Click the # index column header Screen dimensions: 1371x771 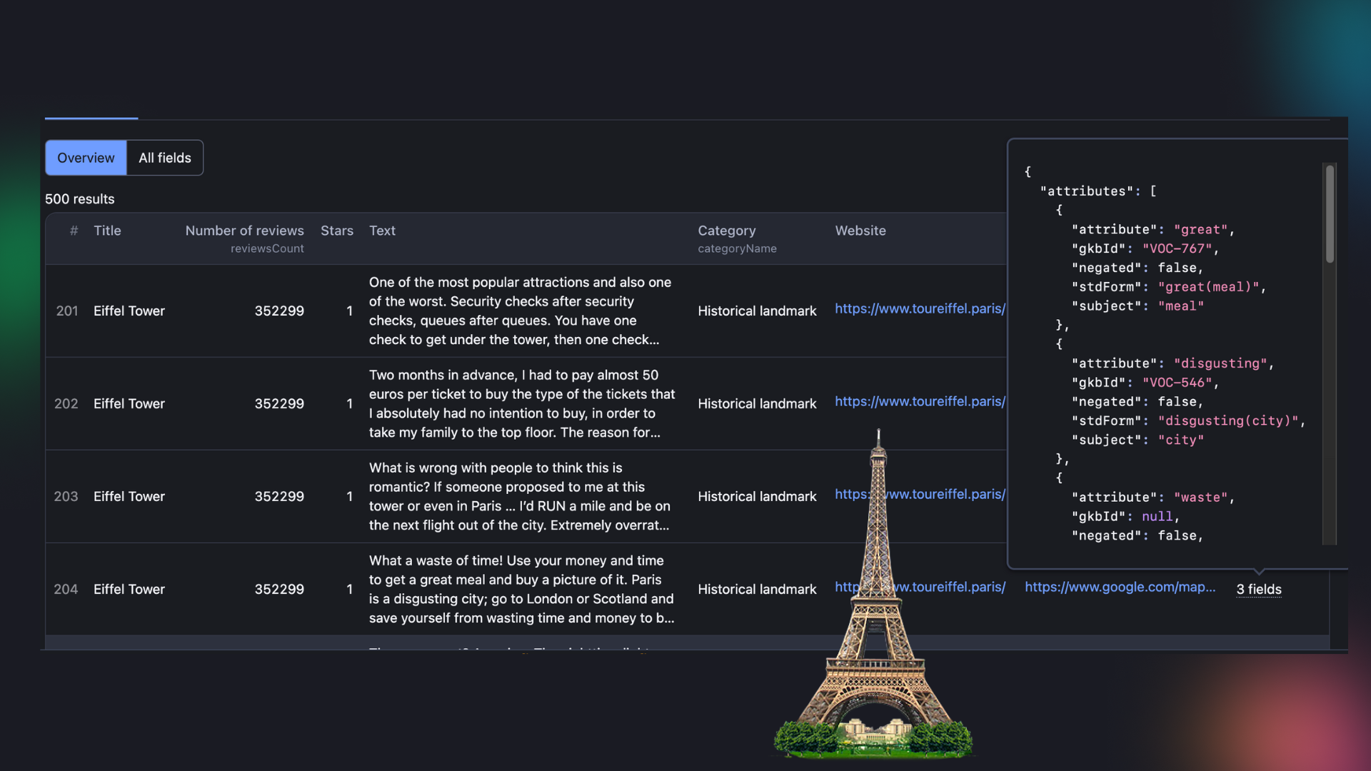tap(74, 231)
